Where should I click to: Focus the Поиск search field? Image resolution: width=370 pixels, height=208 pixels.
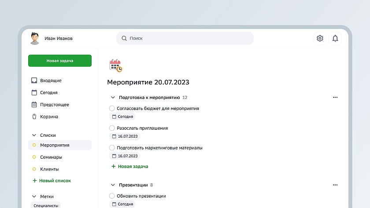pos(185,38)
